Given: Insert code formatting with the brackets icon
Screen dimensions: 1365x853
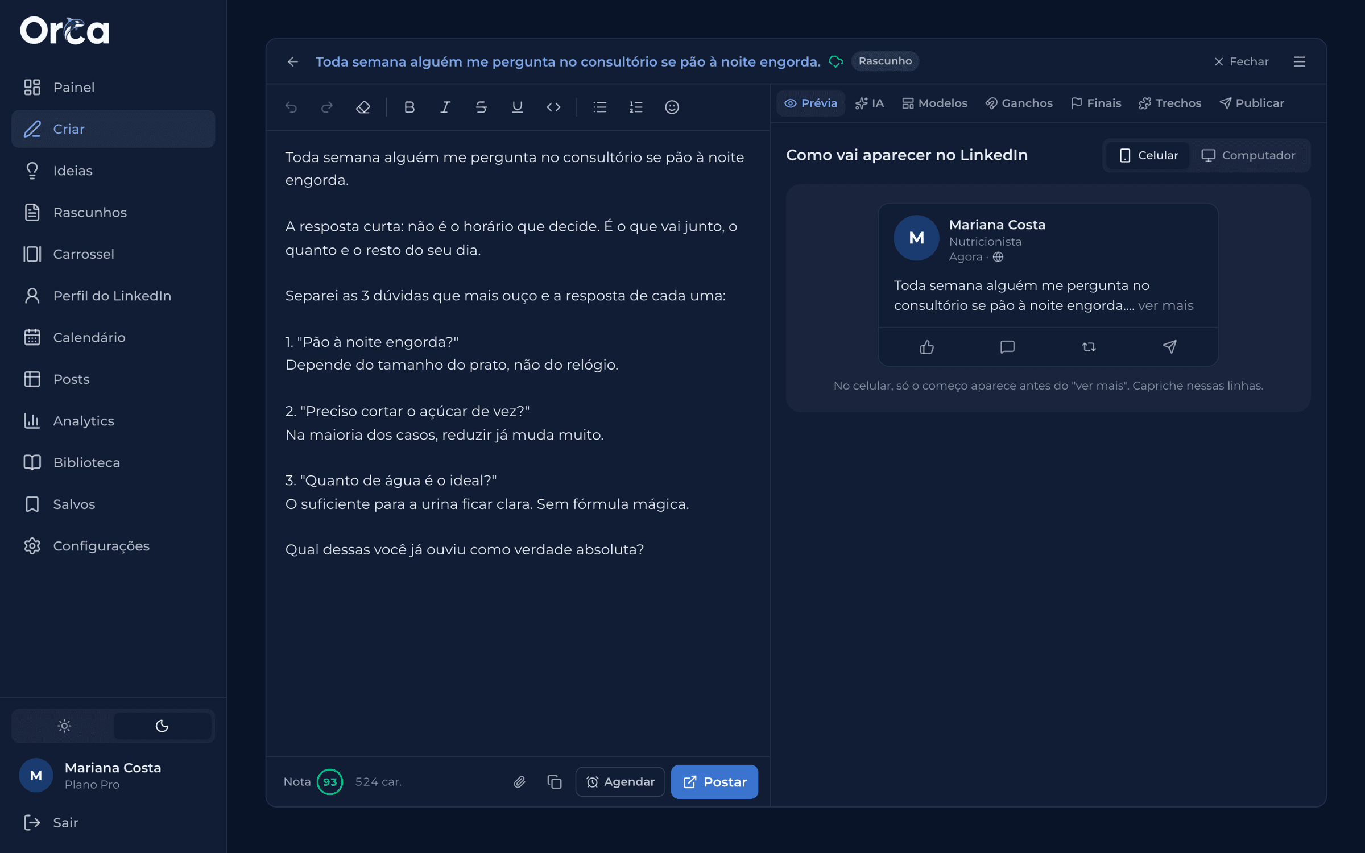Looking at the screenshot, I should [x=553, y=107].
